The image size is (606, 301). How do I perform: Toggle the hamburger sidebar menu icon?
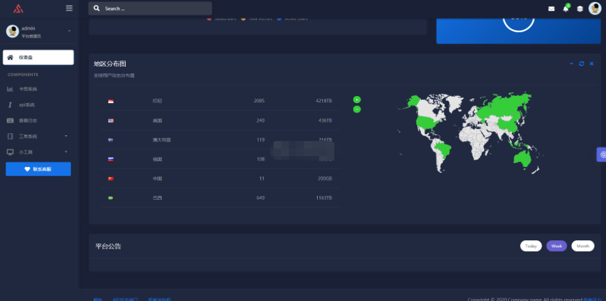coord(69,8)
